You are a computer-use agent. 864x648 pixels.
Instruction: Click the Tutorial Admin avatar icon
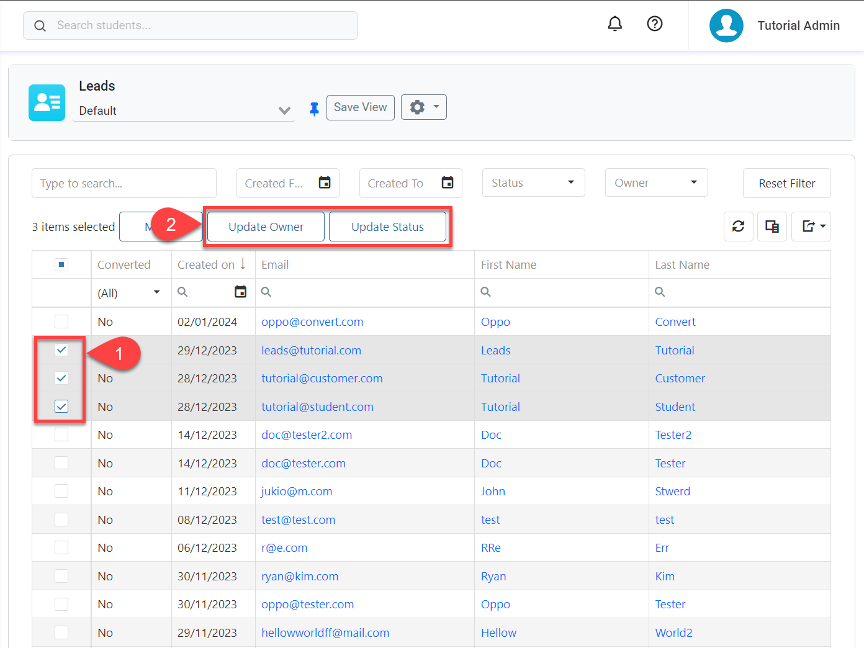726,25
